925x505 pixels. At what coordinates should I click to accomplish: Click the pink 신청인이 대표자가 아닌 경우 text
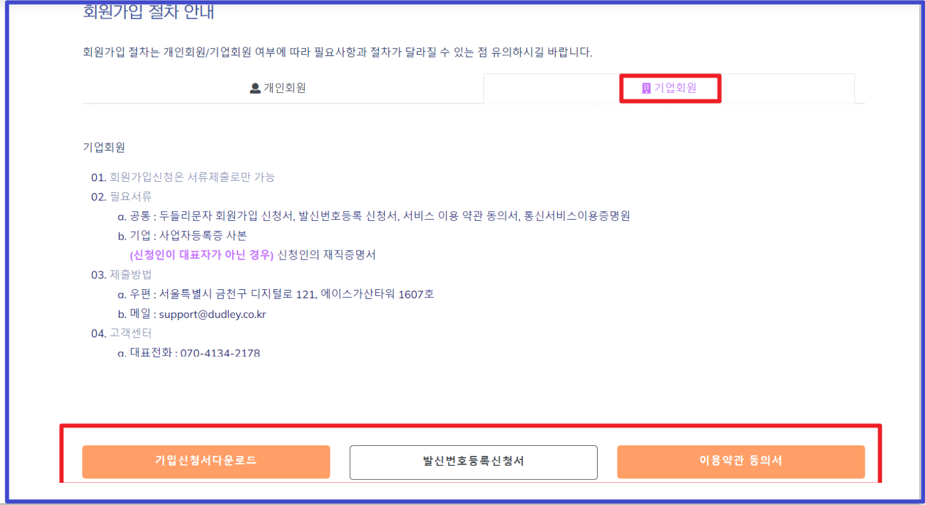click(202, 255)
